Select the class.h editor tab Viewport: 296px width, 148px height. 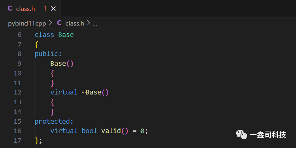(x=30, y=9)
